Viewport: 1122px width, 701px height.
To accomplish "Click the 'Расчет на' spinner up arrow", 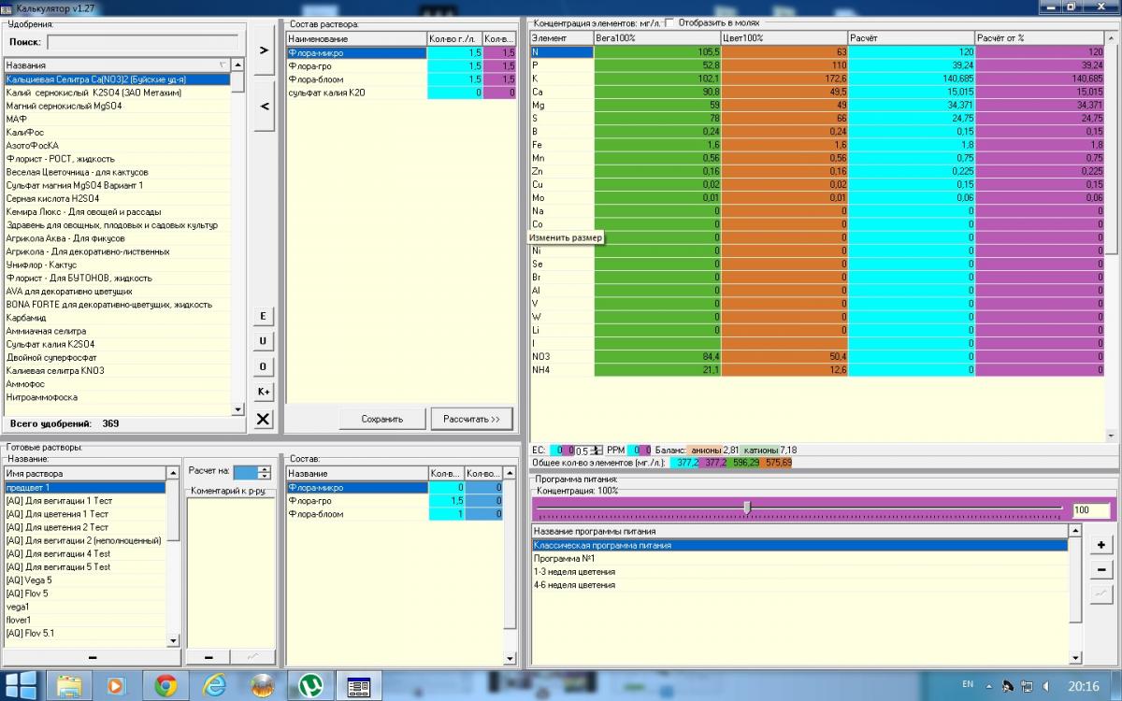I will 265,468.
